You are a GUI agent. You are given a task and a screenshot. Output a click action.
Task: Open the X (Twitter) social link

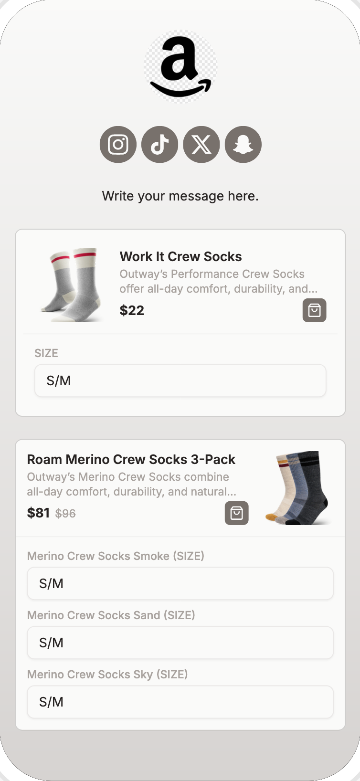tap(201, 144)
